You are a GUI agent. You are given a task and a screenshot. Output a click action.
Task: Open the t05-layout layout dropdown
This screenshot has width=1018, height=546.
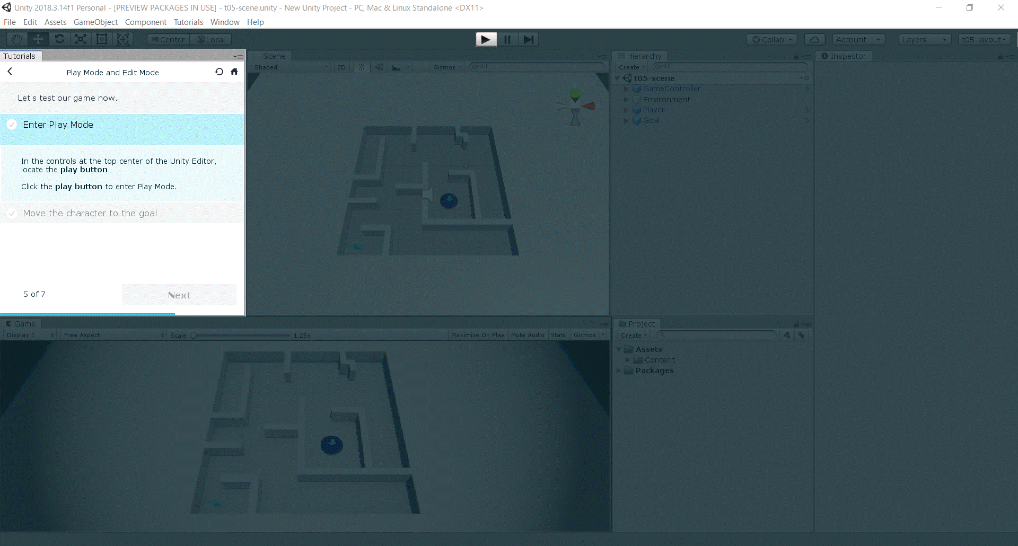[984, 39]
